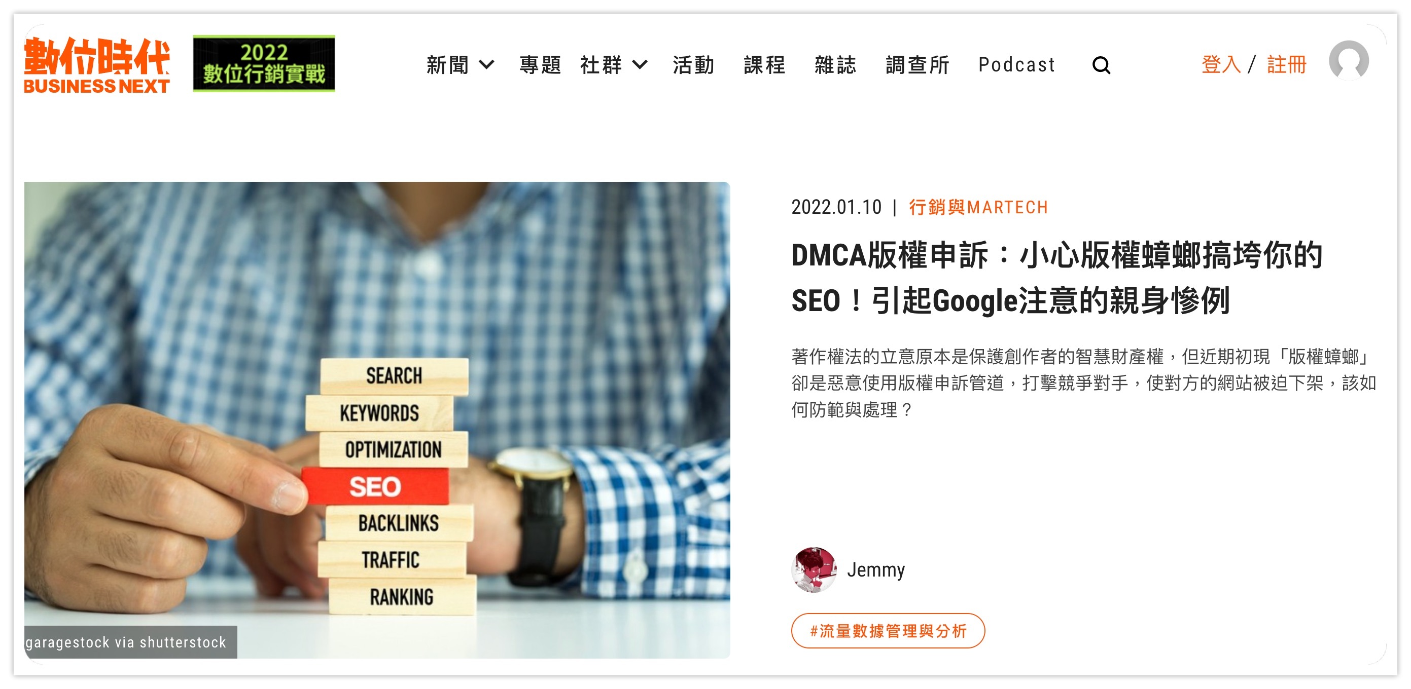Click the 數位時代 Business Next logo
The height and width of the screenshot is (689, 1411).
[97, 64]
